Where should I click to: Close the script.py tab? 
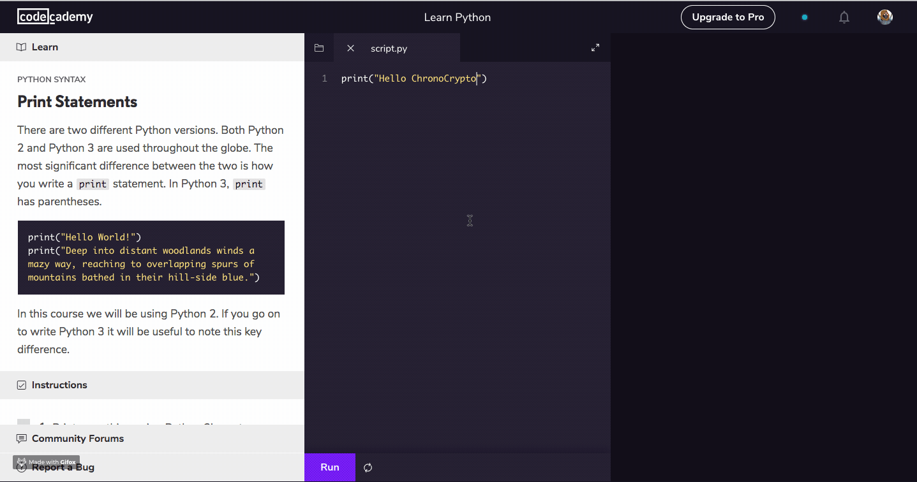[350, 48]
